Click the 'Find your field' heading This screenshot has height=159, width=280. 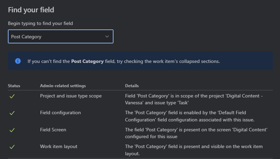click(31, 10)
